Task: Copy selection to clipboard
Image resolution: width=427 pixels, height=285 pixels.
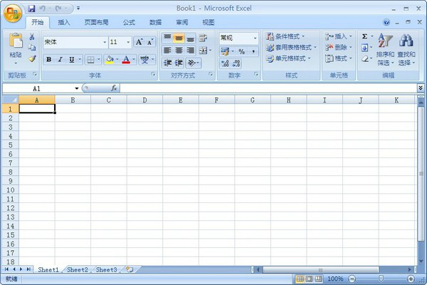Action: [x=32, y=48]
